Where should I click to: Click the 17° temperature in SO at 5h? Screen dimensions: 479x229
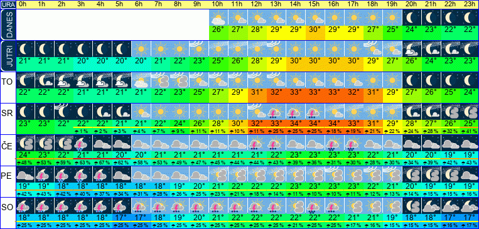122,217
